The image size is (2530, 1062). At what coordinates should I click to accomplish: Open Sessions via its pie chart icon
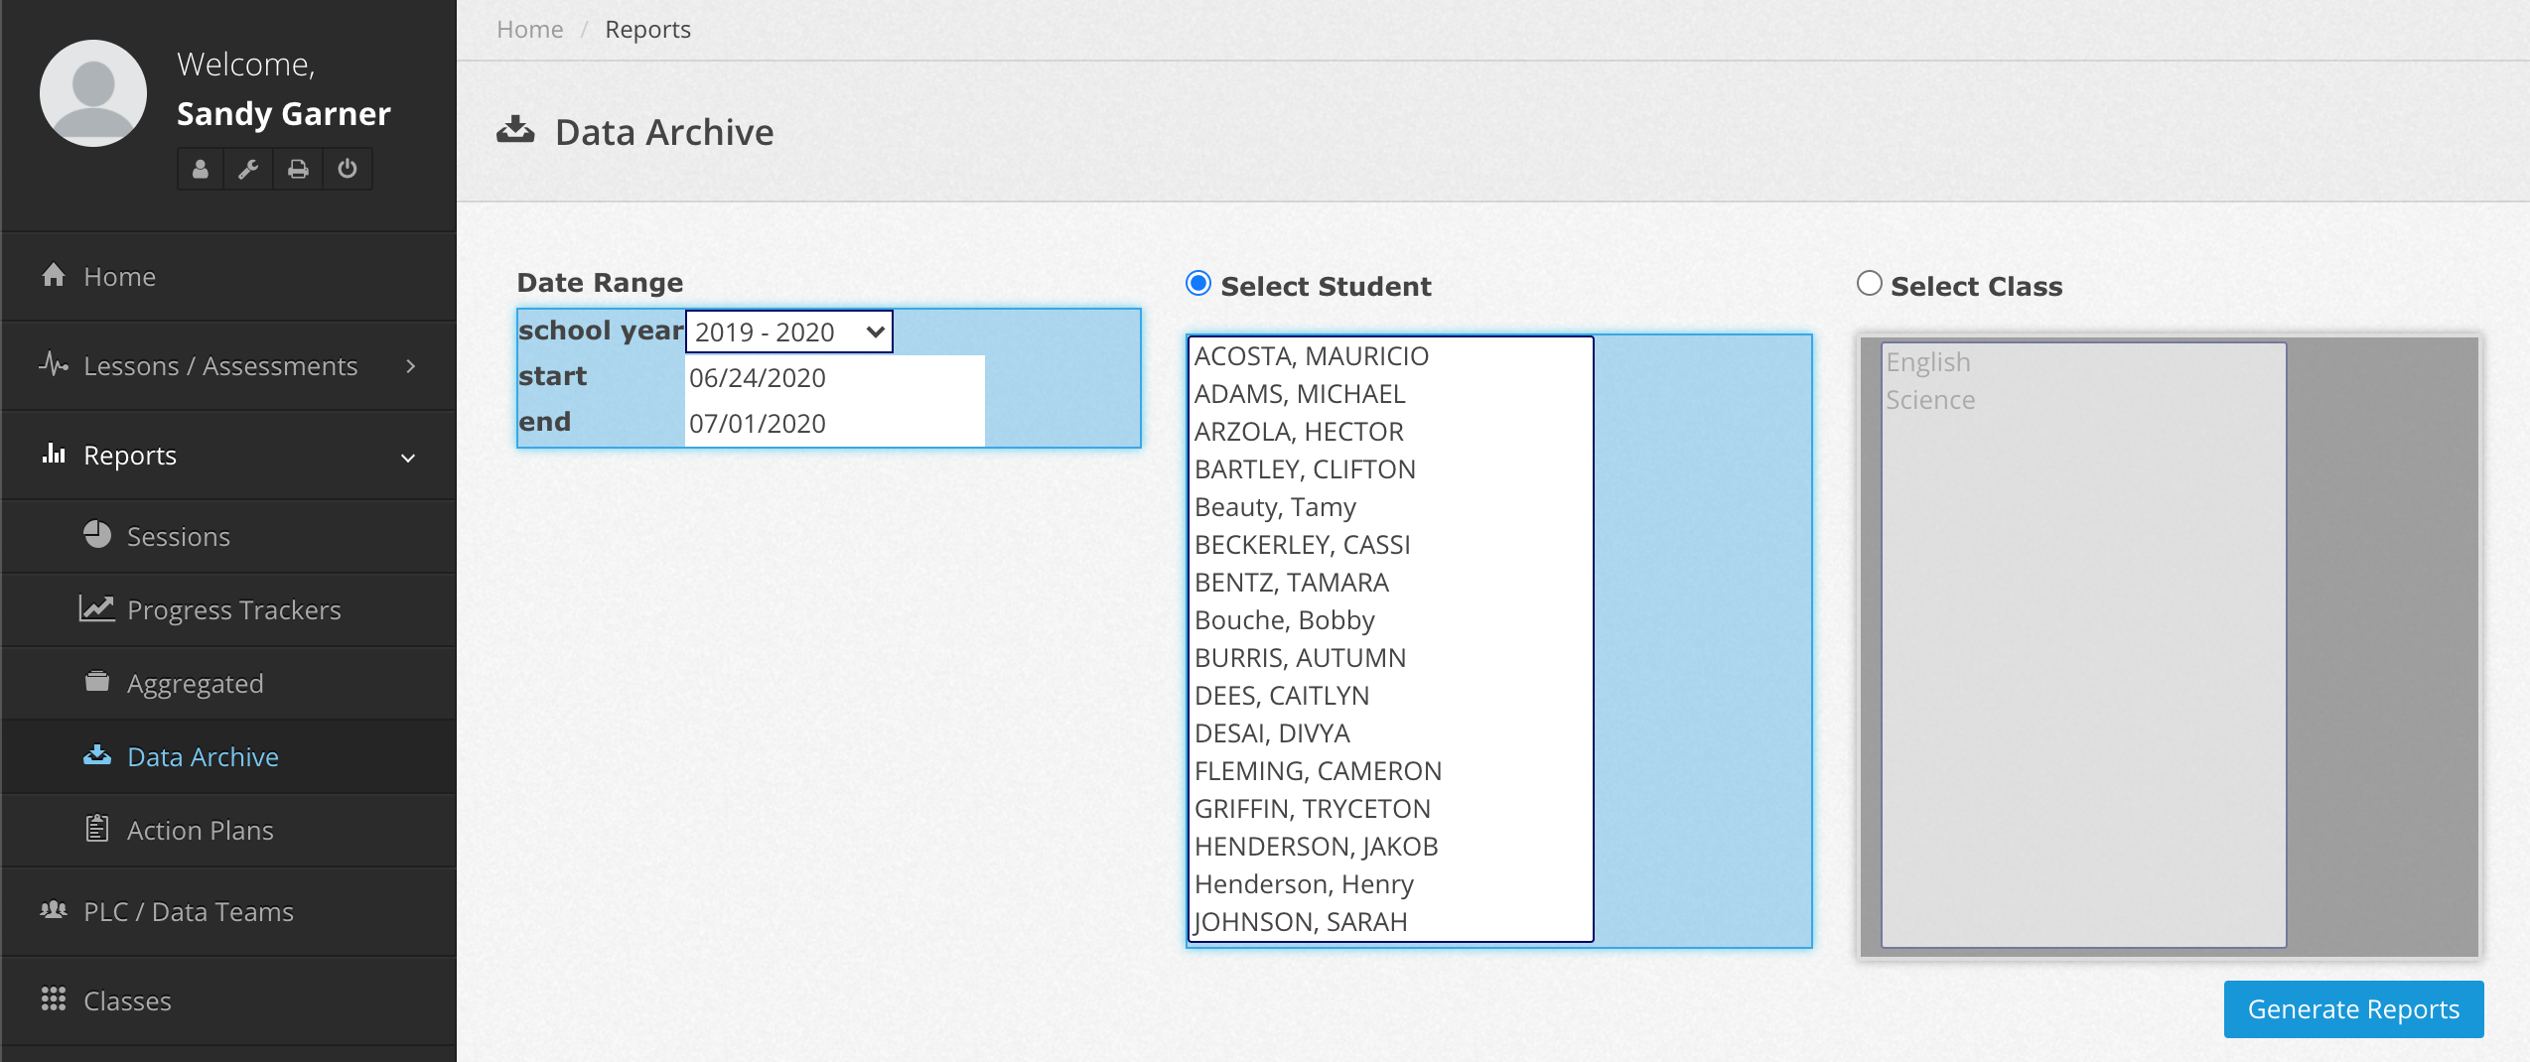(97, 535)
